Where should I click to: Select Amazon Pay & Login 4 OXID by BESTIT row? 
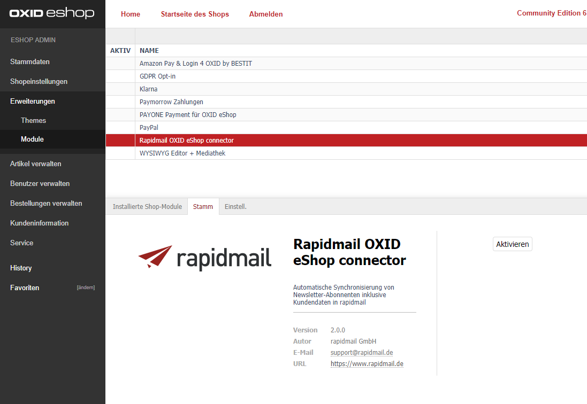pos(346,64)
